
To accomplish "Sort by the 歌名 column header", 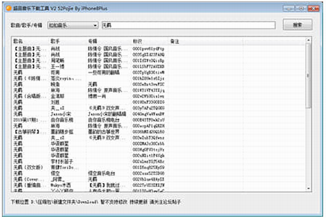I will 31,41.
